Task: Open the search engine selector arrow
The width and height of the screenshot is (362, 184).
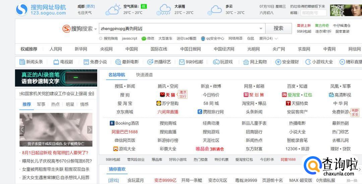Action: 96,29
